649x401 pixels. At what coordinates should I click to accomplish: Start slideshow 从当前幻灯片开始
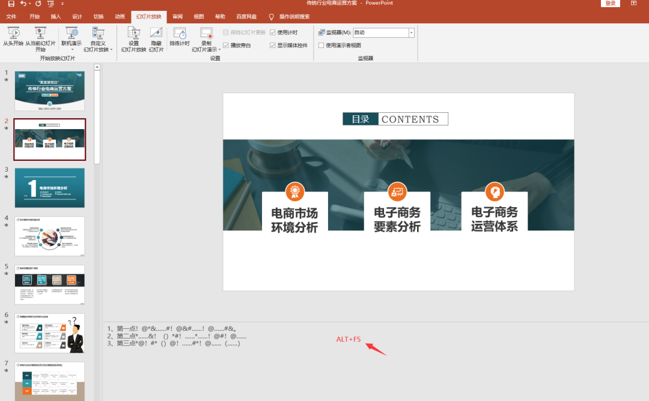(x=40, y=39)
